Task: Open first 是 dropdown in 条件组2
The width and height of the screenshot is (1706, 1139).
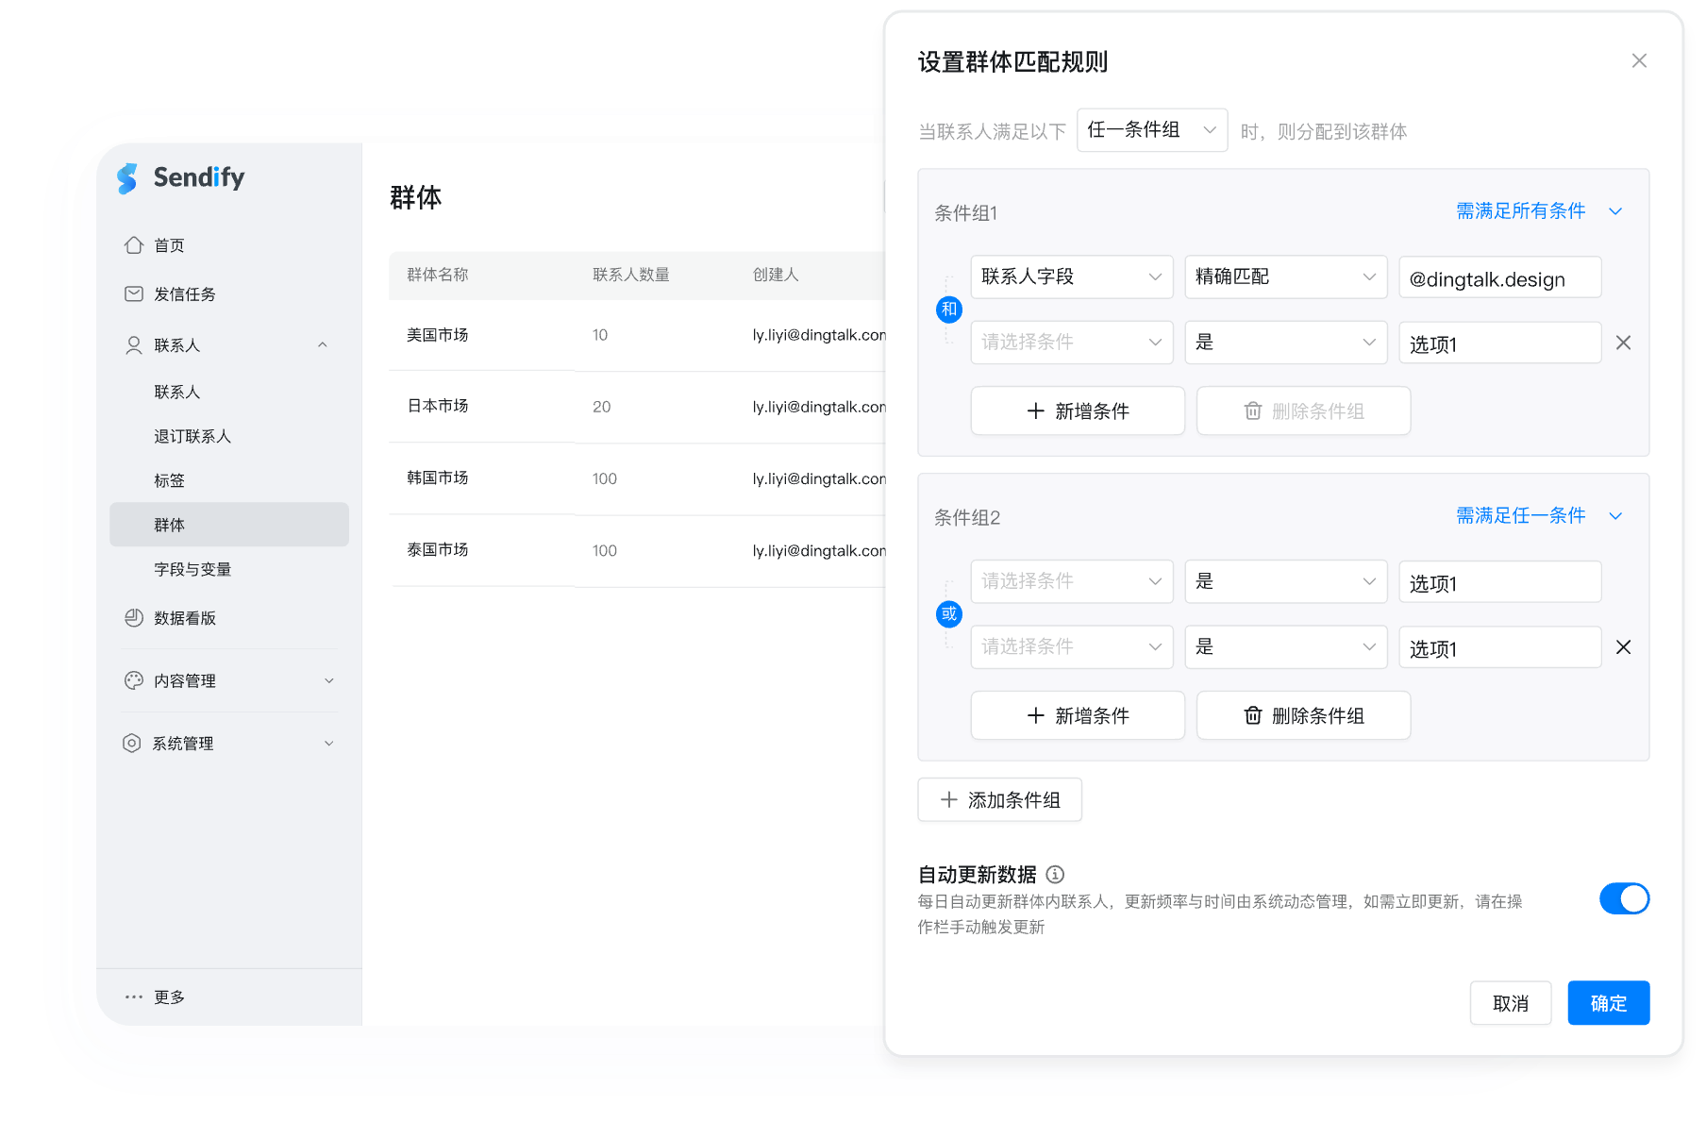Action: coord(1286,582)
